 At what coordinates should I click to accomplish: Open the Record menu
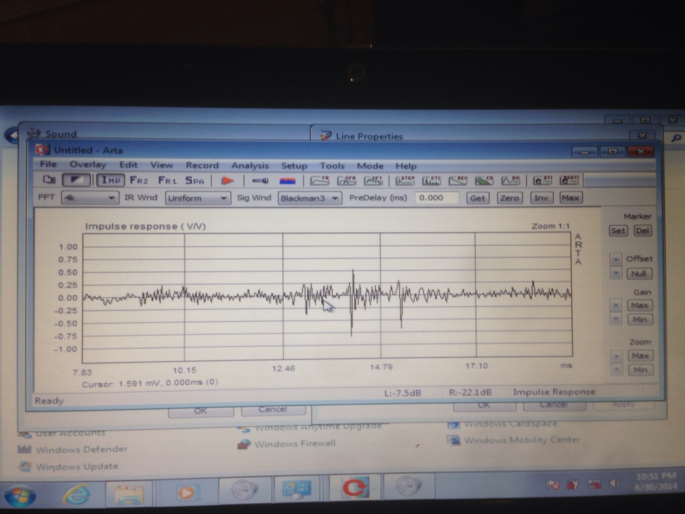click(202, 165)
